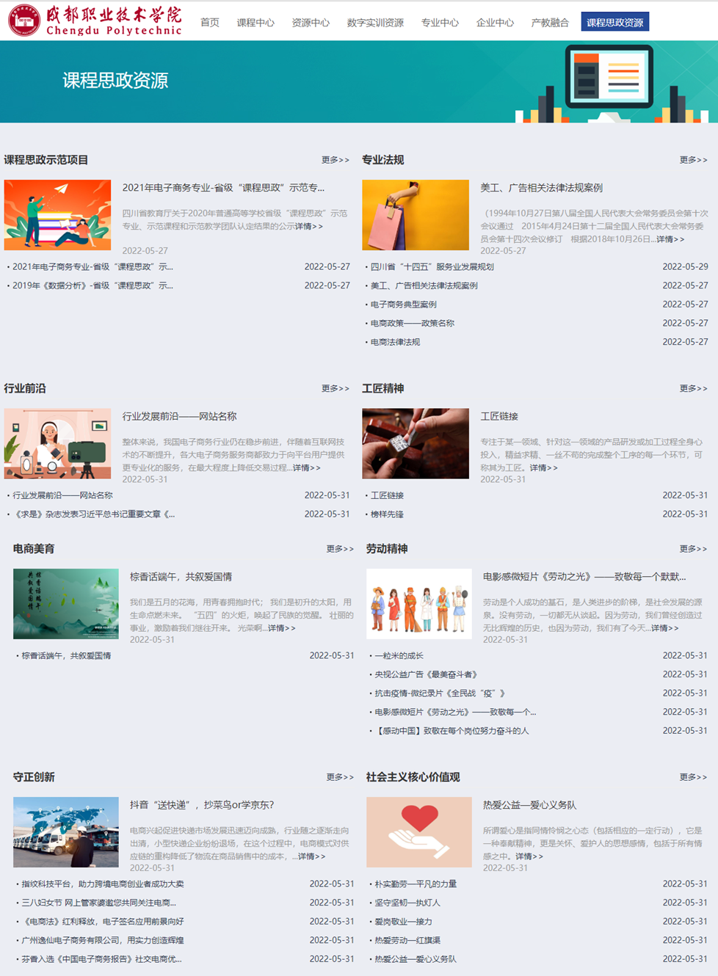Click the delivery trucks thumbnail in 守正创新
Viewport: 718px width, 976px height.
(x=66, y=832)
